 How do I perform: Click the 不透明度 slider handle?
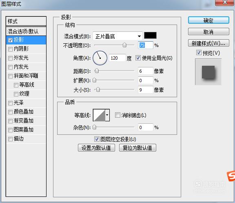(124, 45)
